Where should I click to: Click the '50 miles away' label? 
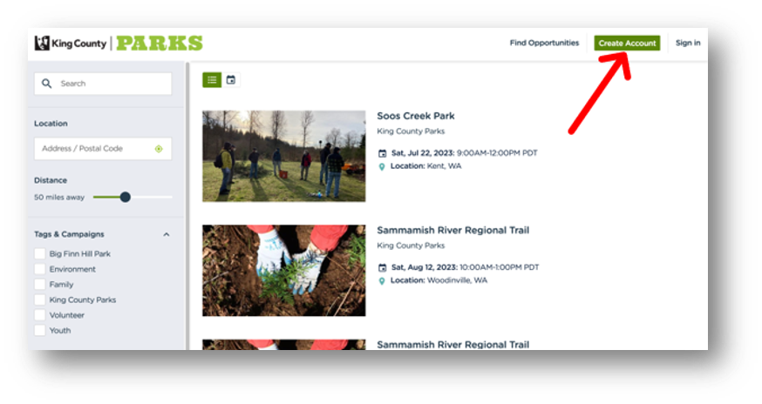59,197
